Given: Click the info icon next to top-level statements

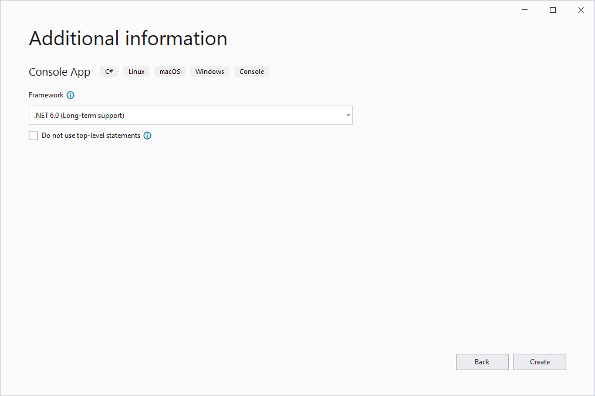Looking at the screenshot, I should pos(147,136).
